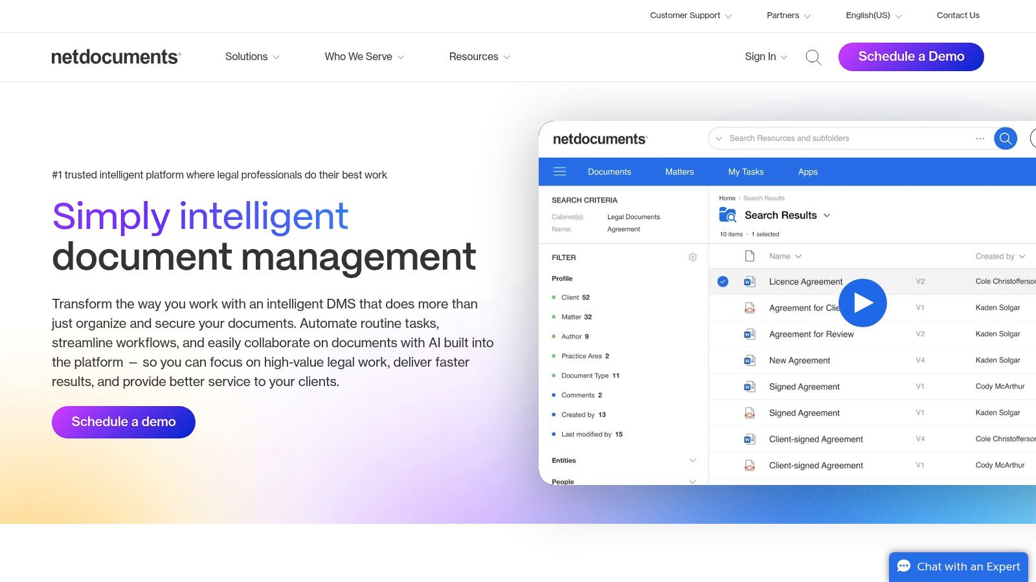The image size is (1036, 582).
Task: Open the hamburger menu in the blue toolbar
Action: click(560, 171)
